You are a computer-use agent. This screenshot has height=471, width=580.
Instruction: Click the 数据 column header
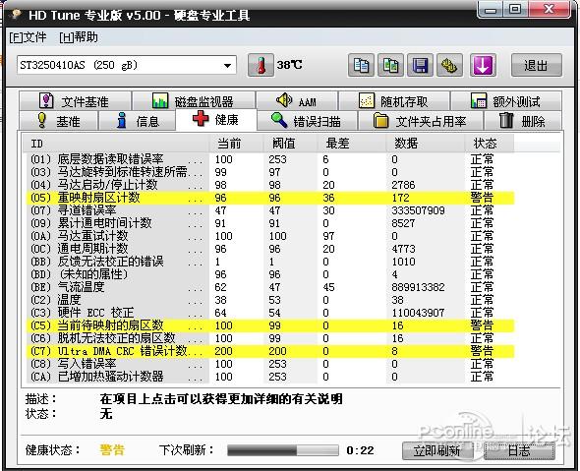(x=426, y=144)
